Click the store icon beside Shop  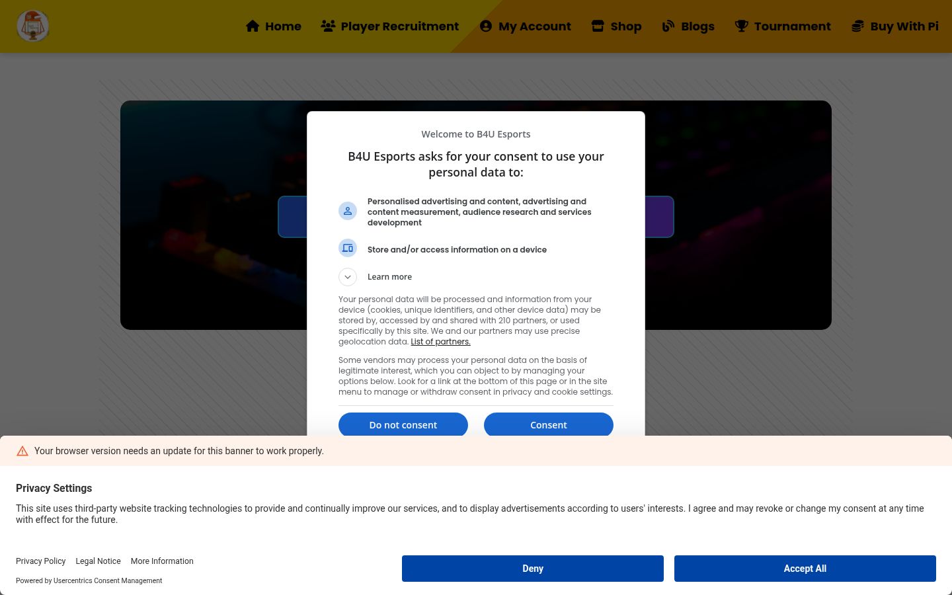click(x=598, y=26)
